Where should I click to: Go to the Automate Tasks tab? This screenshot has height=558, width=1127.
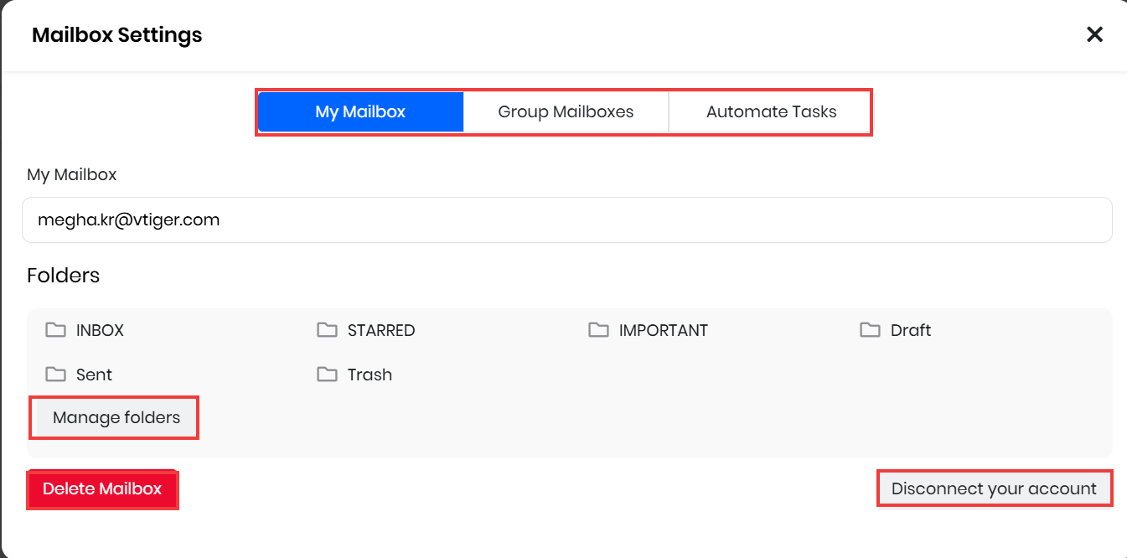pos(771,112)
